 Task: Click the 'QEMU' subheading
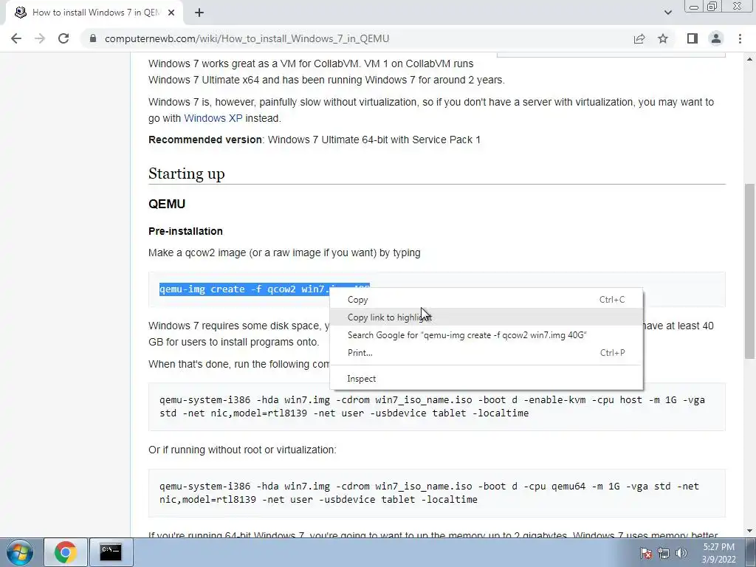click(x=167, y=204)
